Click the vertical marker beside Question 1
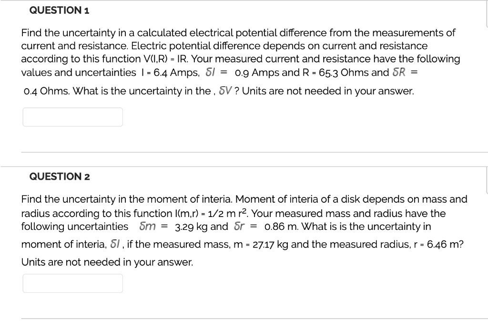This screenshot has width=488, height=321. (x=485, y=12)
